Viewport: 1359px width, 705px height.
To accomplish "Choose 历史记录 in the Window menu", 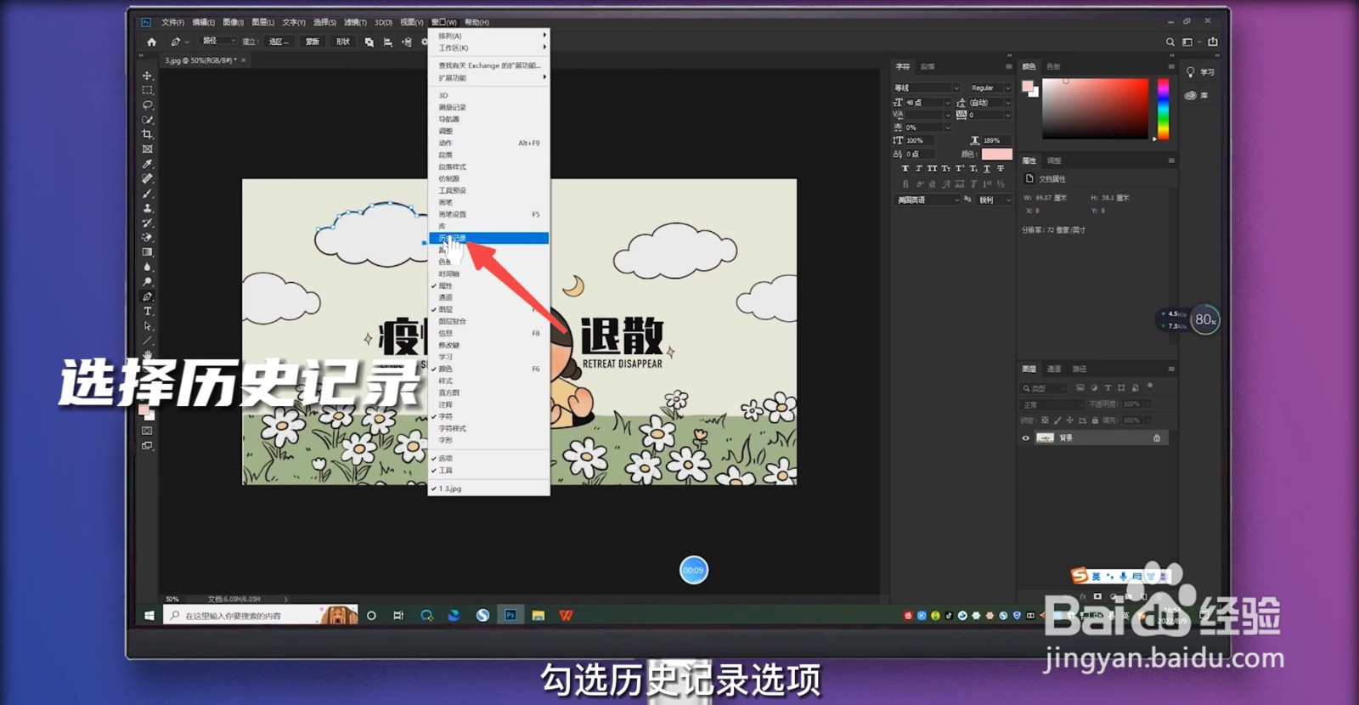I will coord(488,238).
